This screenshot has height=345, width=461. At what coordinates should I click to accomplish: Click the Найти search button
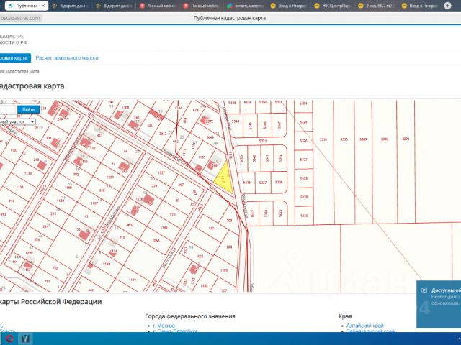[28, 109]
